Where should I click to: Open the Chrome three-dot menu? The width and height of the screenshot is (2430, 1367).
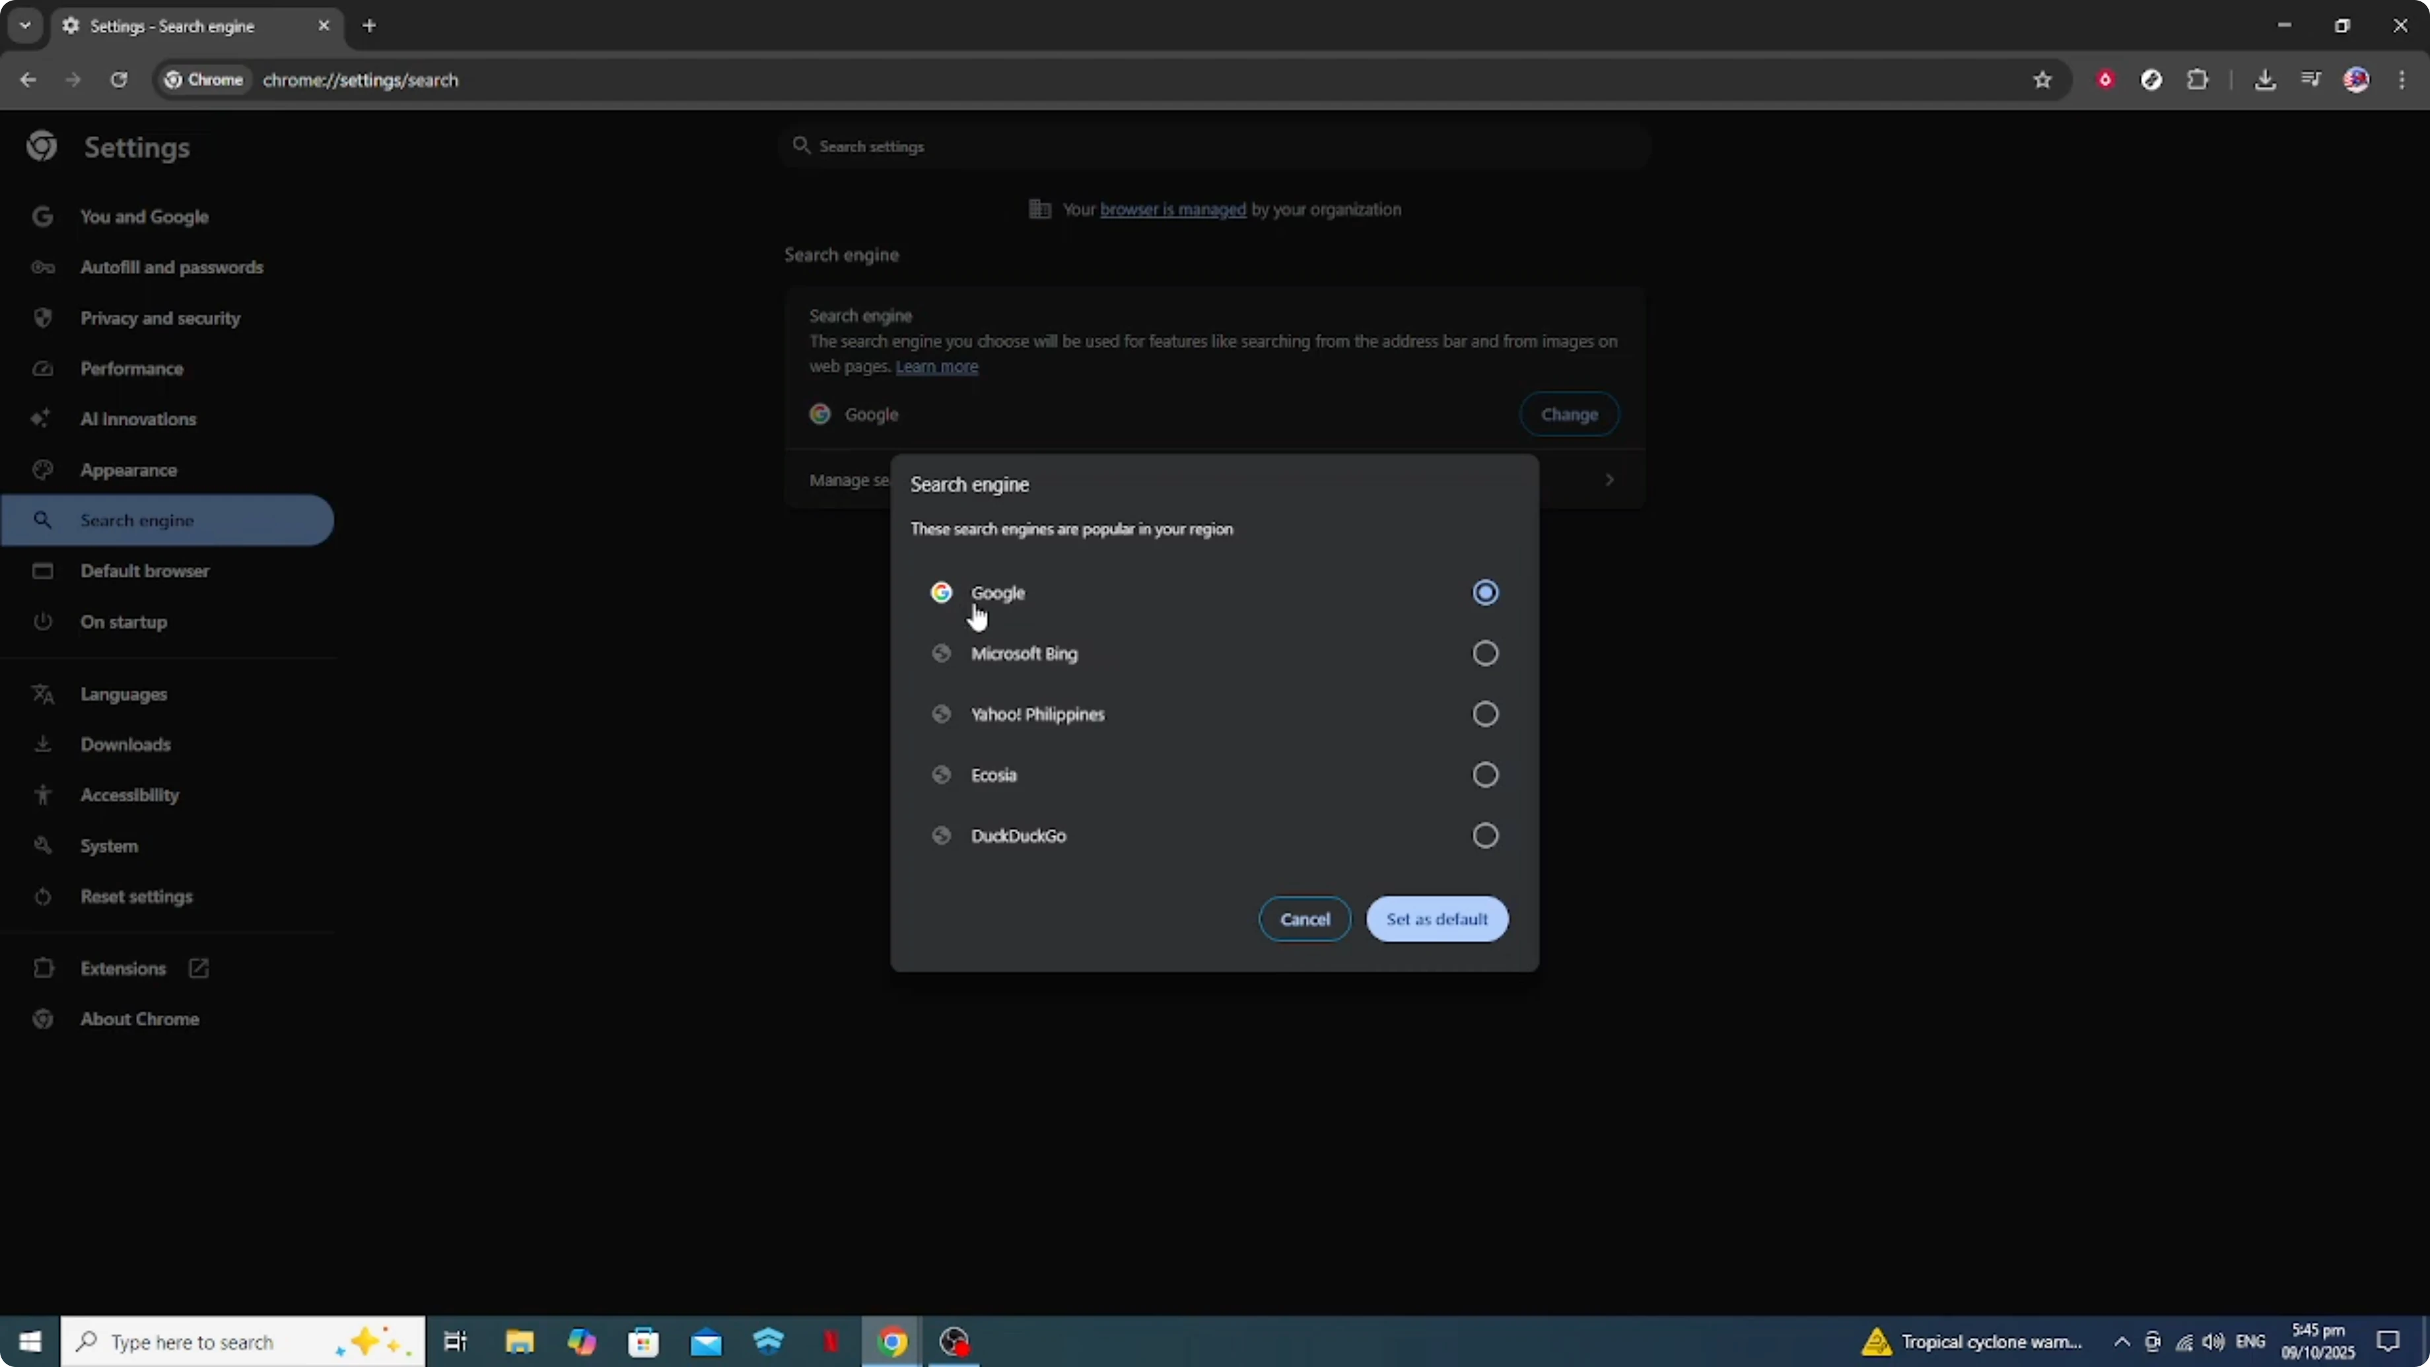(2402, 80)
